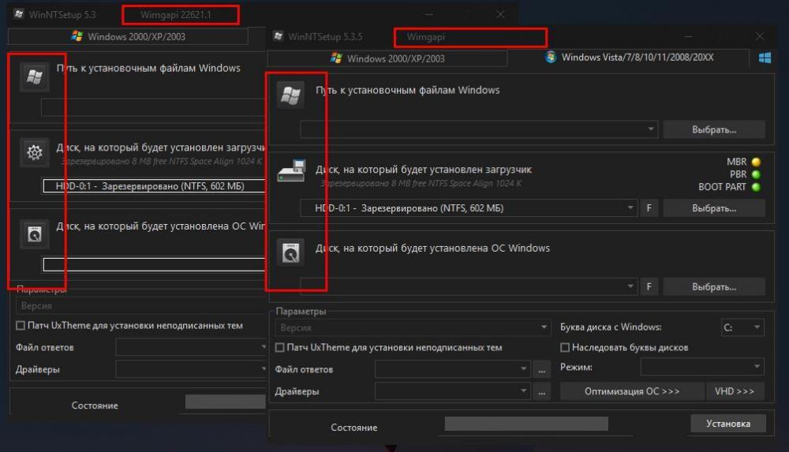Click the "Установка" button

click(727, 424)
